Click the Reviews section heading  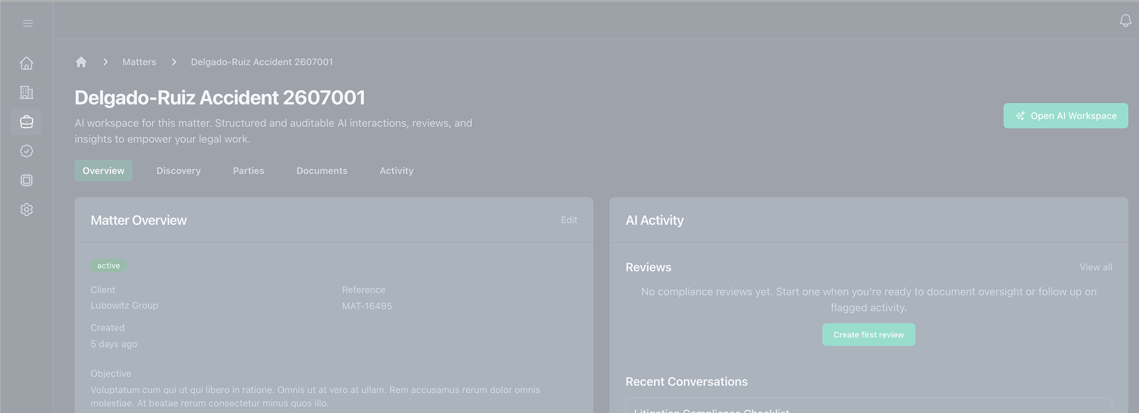click(649, 267)
